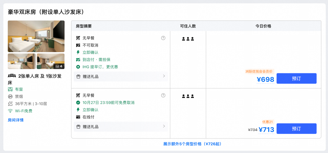Click the lightning icon beside 立即确认 in first rate

[78, 52]
